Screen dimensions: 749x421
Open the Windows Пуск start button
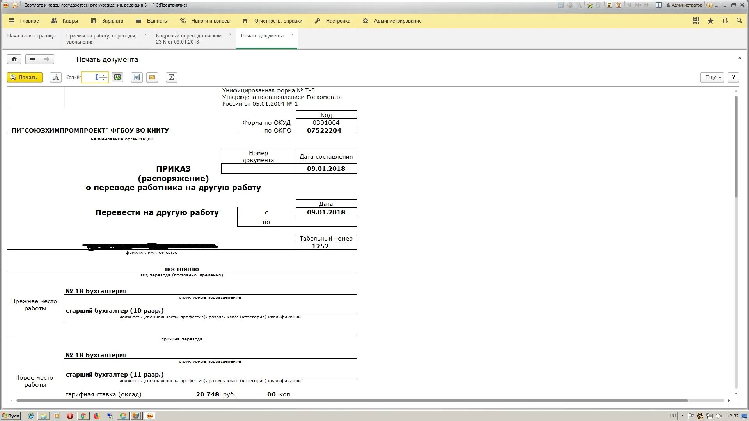coord(11,416)
